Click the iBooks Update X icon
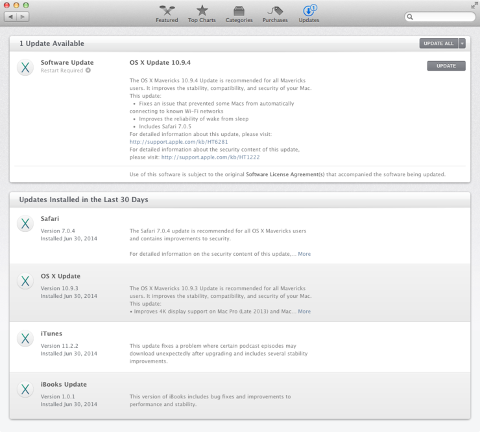Screen dimensions: 480x432 pyautogui.click(x=25, y=389)
